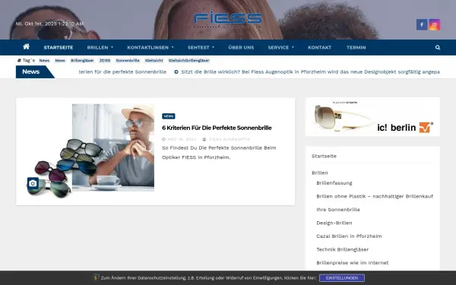Image resolution: width=456 pixels, height=285 pixels.
Task: Open the search magnifier icon
Action: coord(438,47)
